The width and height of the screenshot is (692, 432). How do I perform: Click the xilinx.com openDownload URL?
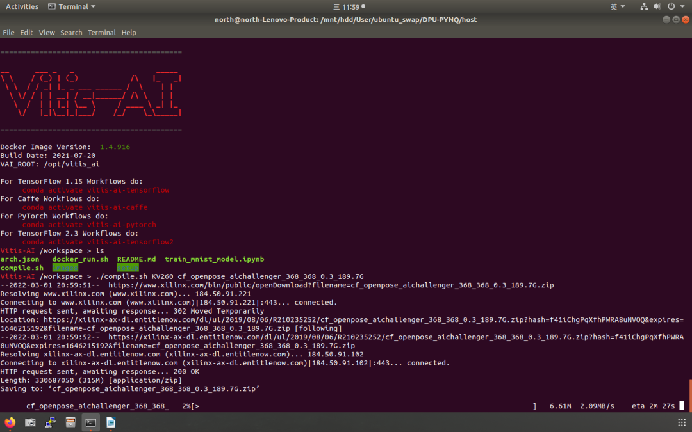[x=331, y=285]
